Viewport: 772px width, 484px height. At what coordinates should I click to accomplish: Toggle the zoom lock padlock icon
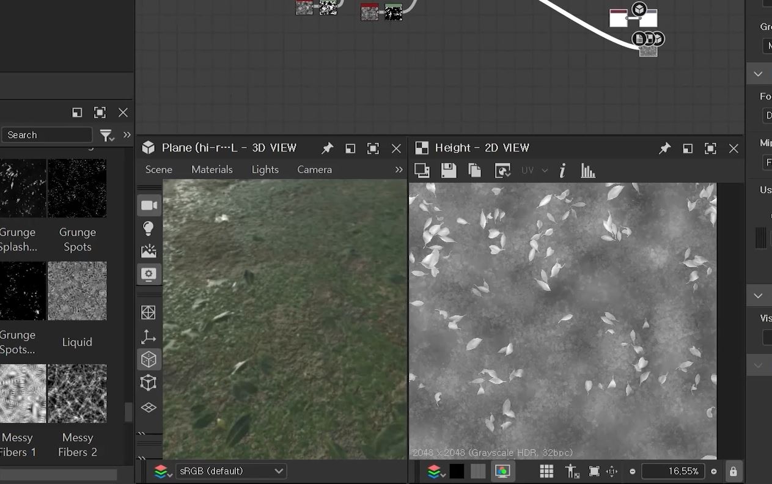(x=733, y=471)
